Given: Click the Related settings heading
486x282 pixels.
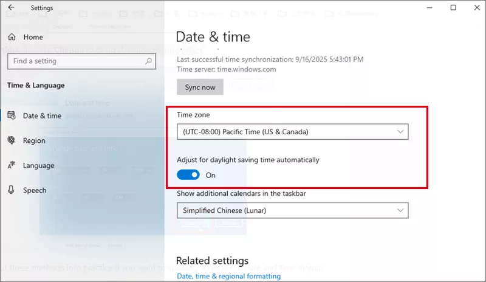Looking at the screenshot, I should pos(212,261).
